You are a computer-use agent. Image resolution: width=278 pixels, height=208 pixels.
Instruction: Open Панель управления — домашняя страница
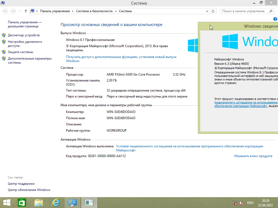click(x=25, y=24)
